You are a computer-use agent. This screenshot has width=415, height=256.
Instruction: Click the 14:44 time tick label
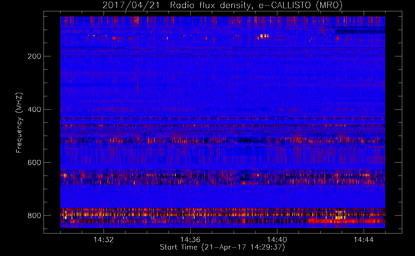[364, 240]
